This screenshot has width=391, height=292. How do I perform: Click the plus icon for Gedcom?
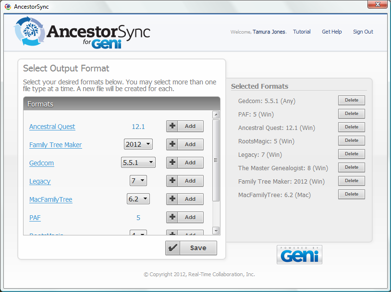pos(172,163)
